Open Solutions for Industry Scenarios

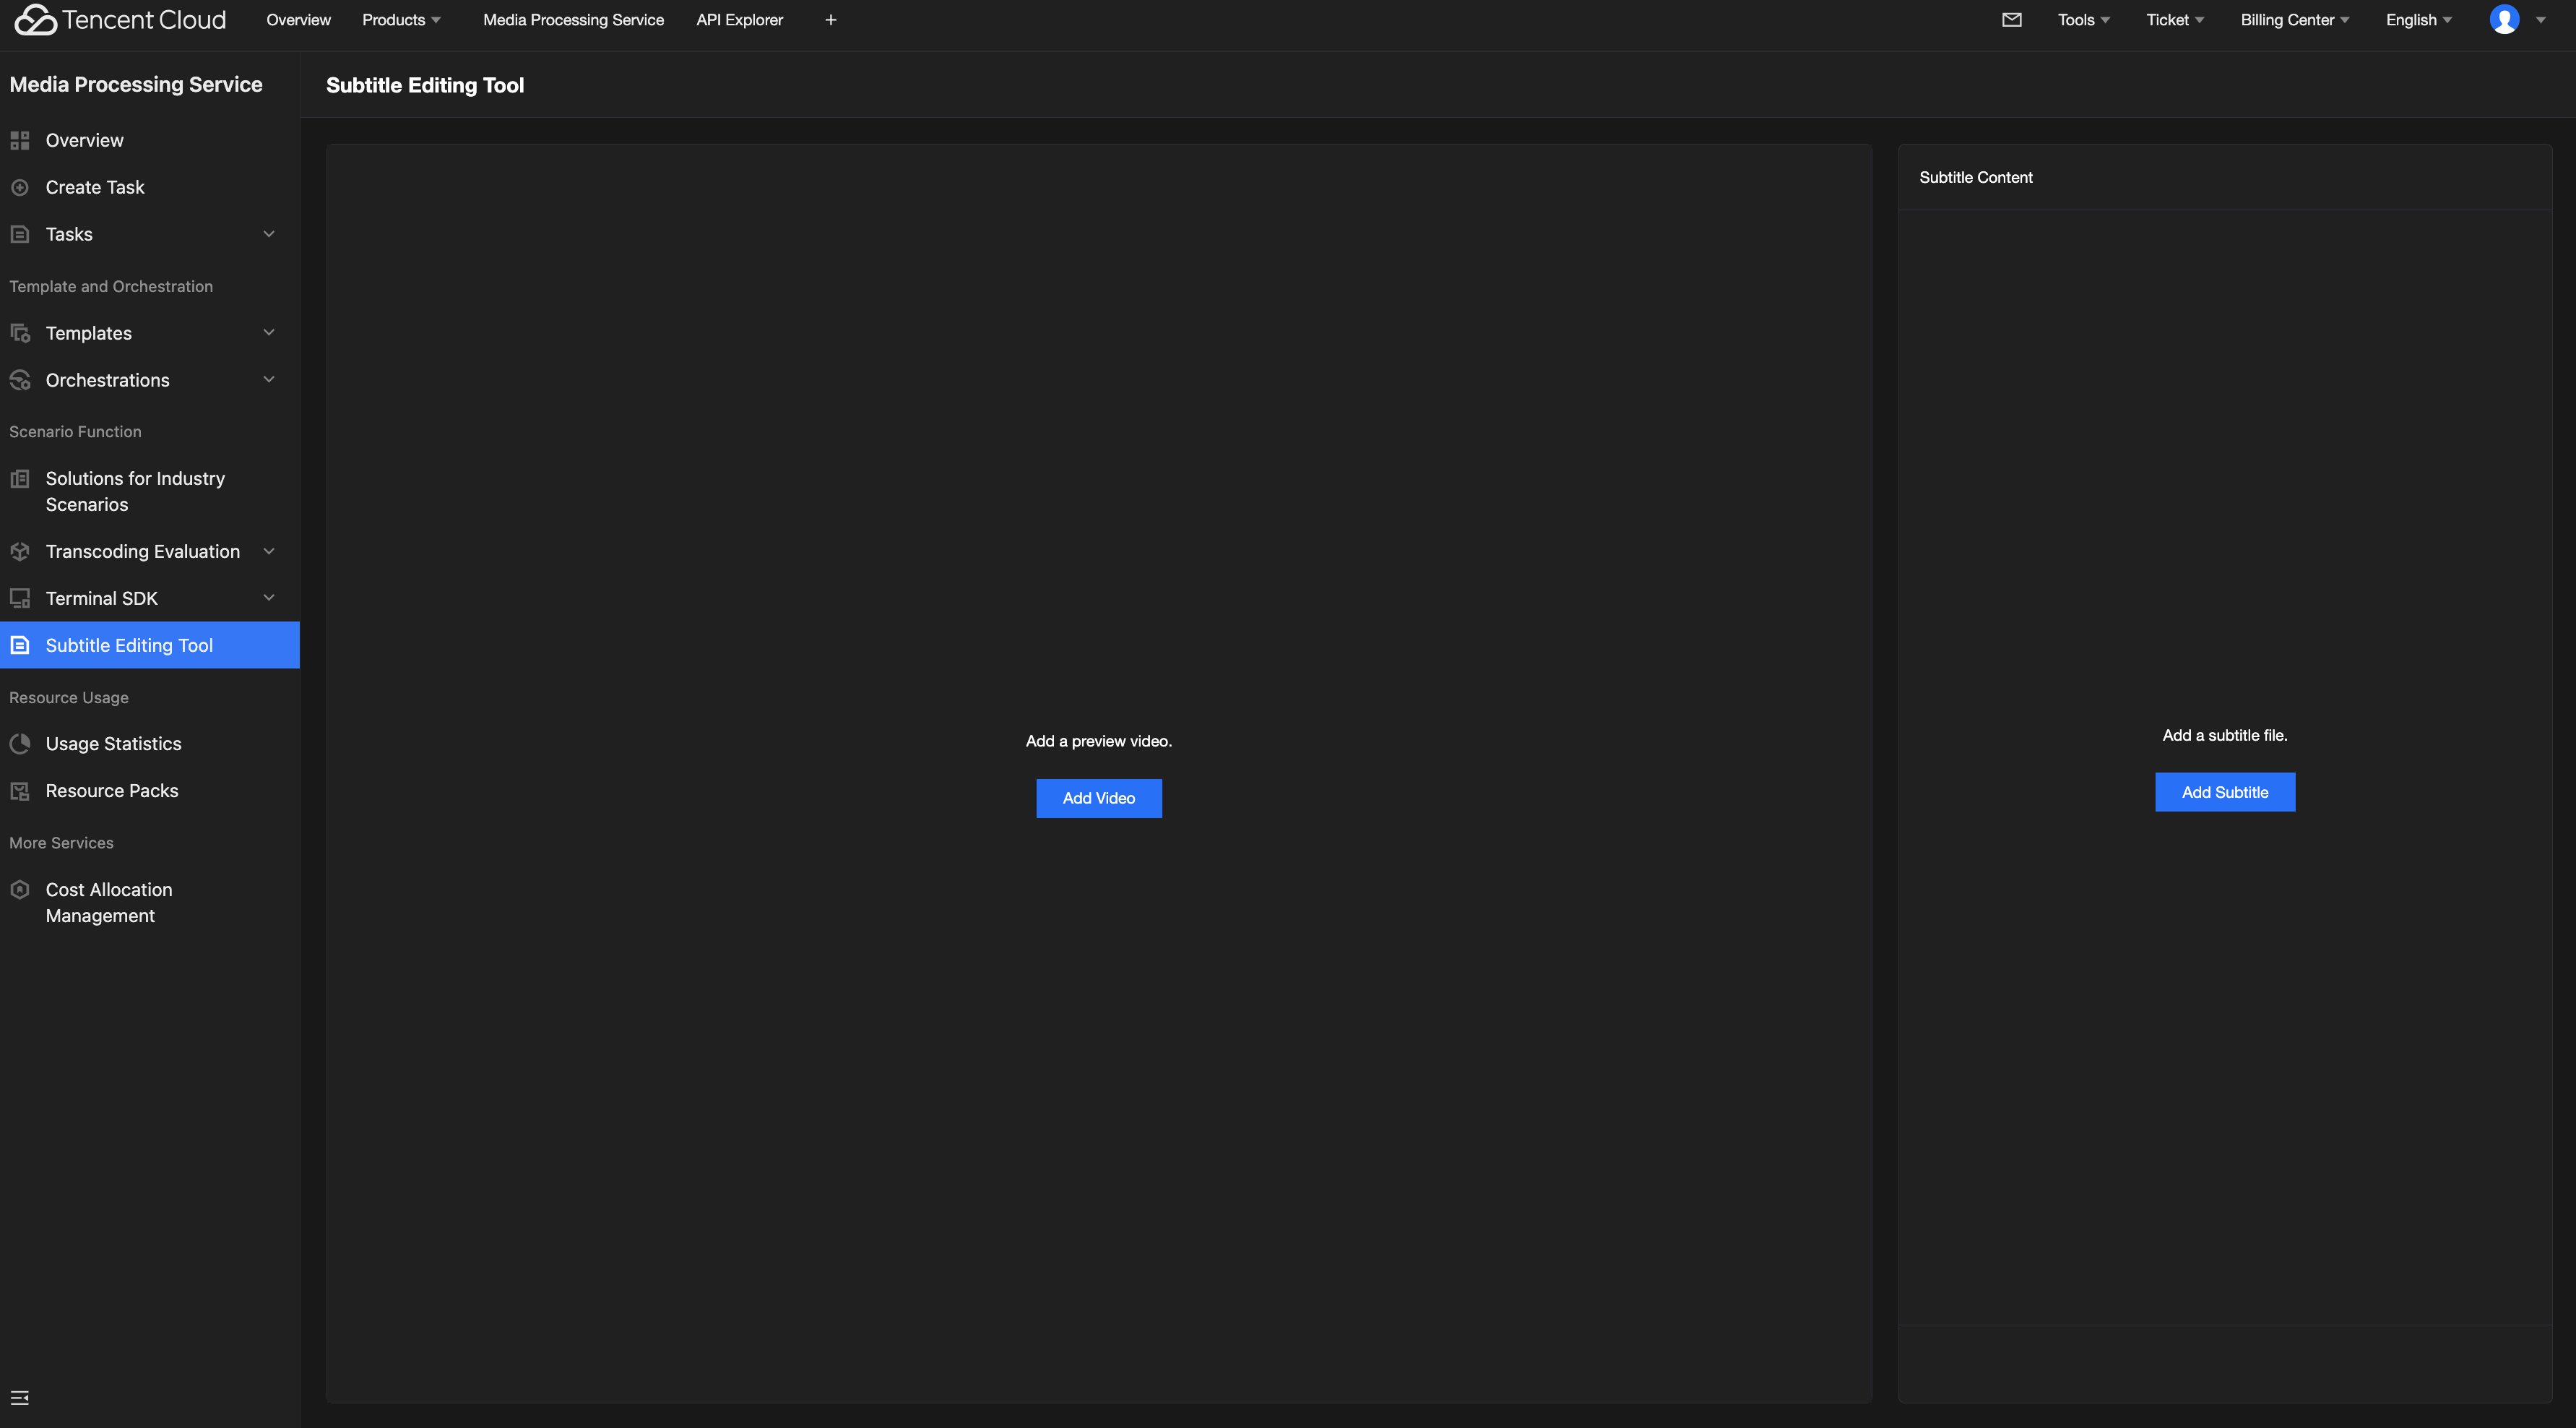pyautogui.click(x=135, y=491)
